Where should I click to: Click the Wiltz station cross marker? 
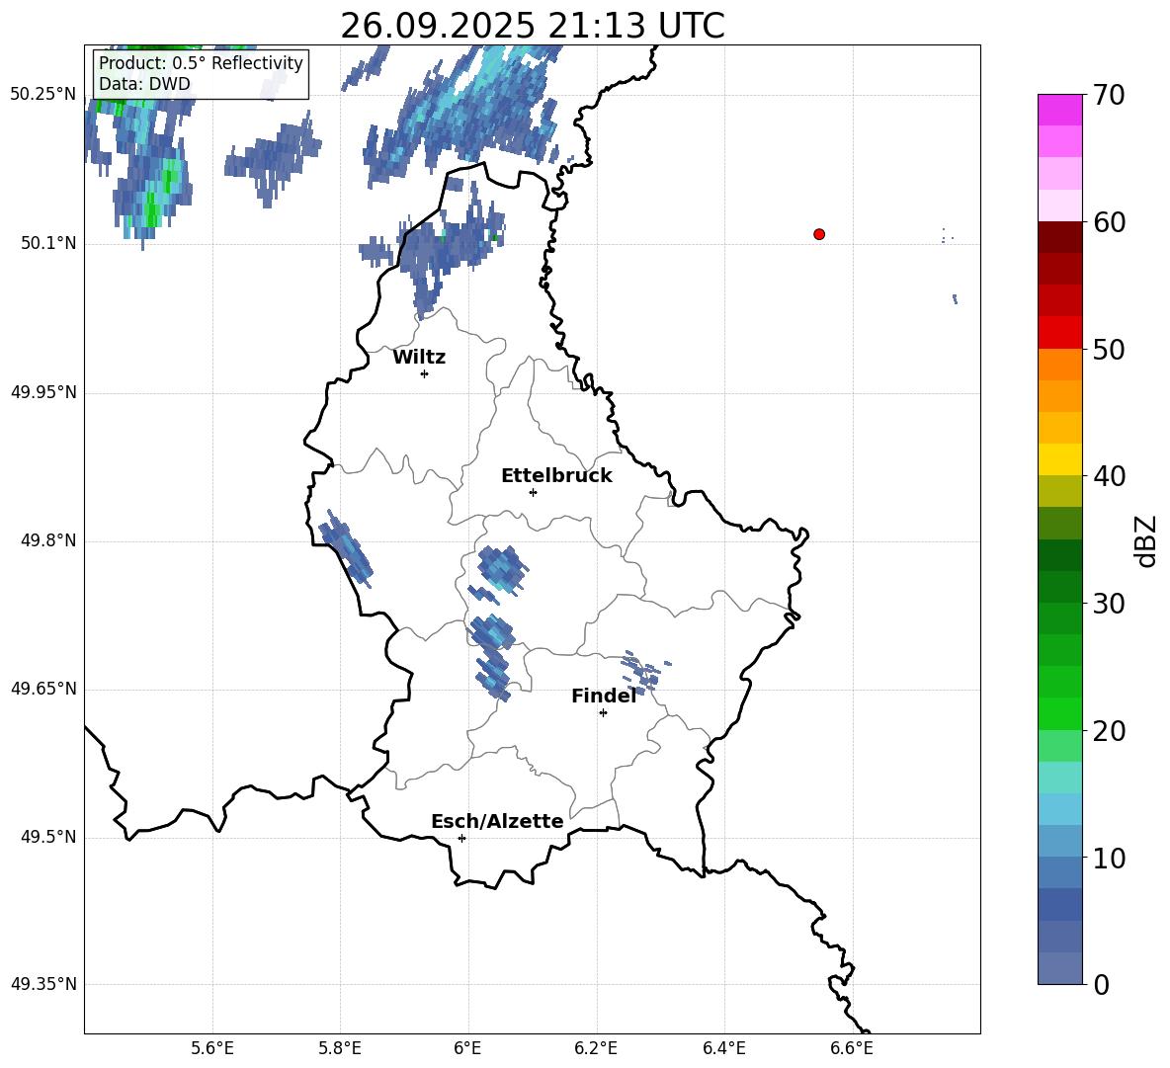click(425, 373)
